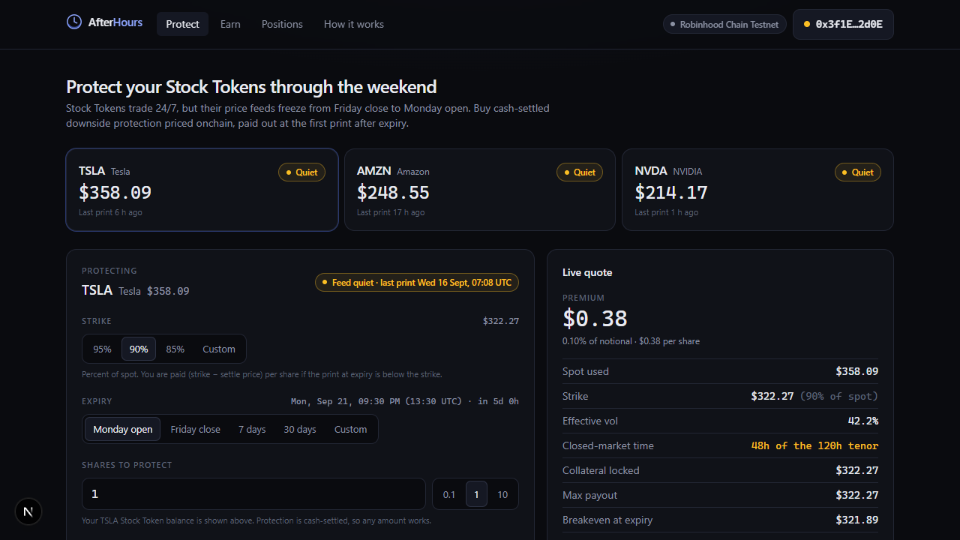Open the Protect tab

tap(182, 24)
